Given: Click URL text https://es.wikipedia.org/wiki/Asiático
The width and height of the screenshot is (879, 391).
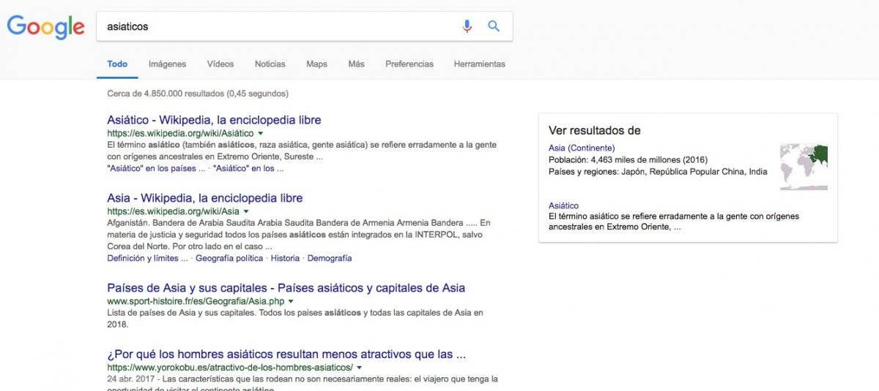Looking at the screenshot, I should (180, 134).
